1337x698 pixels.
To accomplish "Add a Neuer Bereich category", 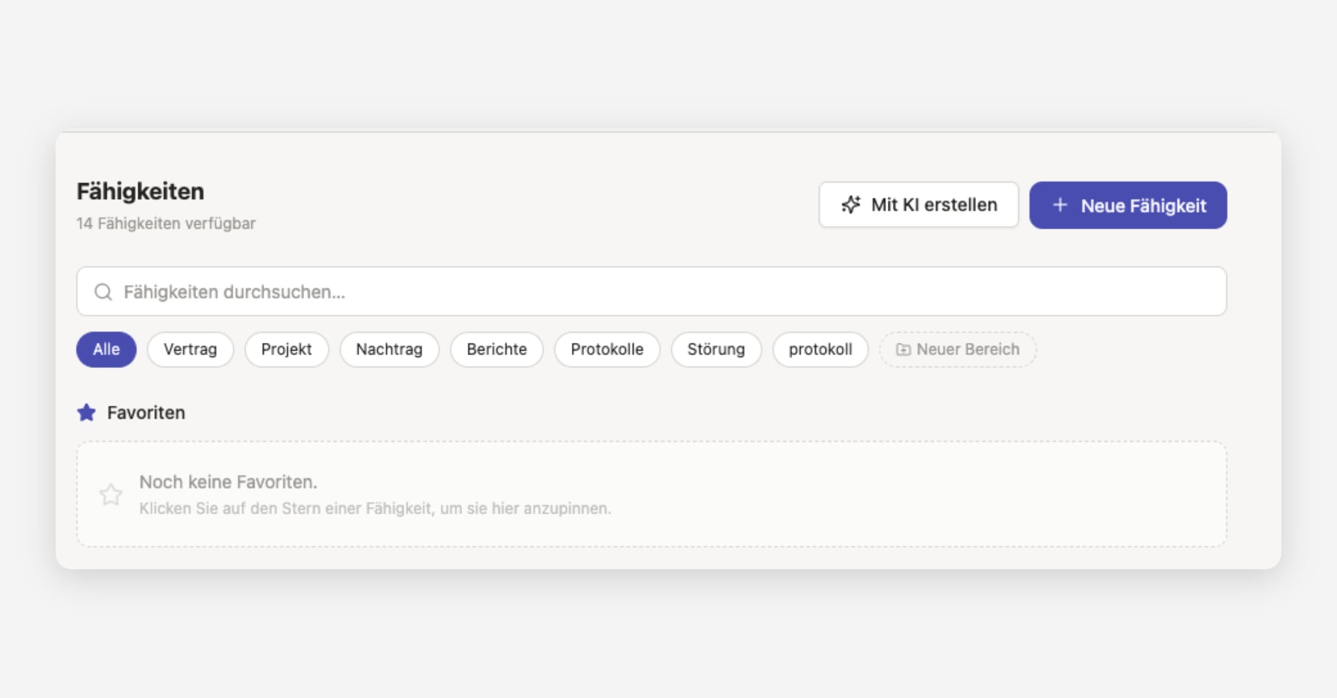I will (958, 350).
